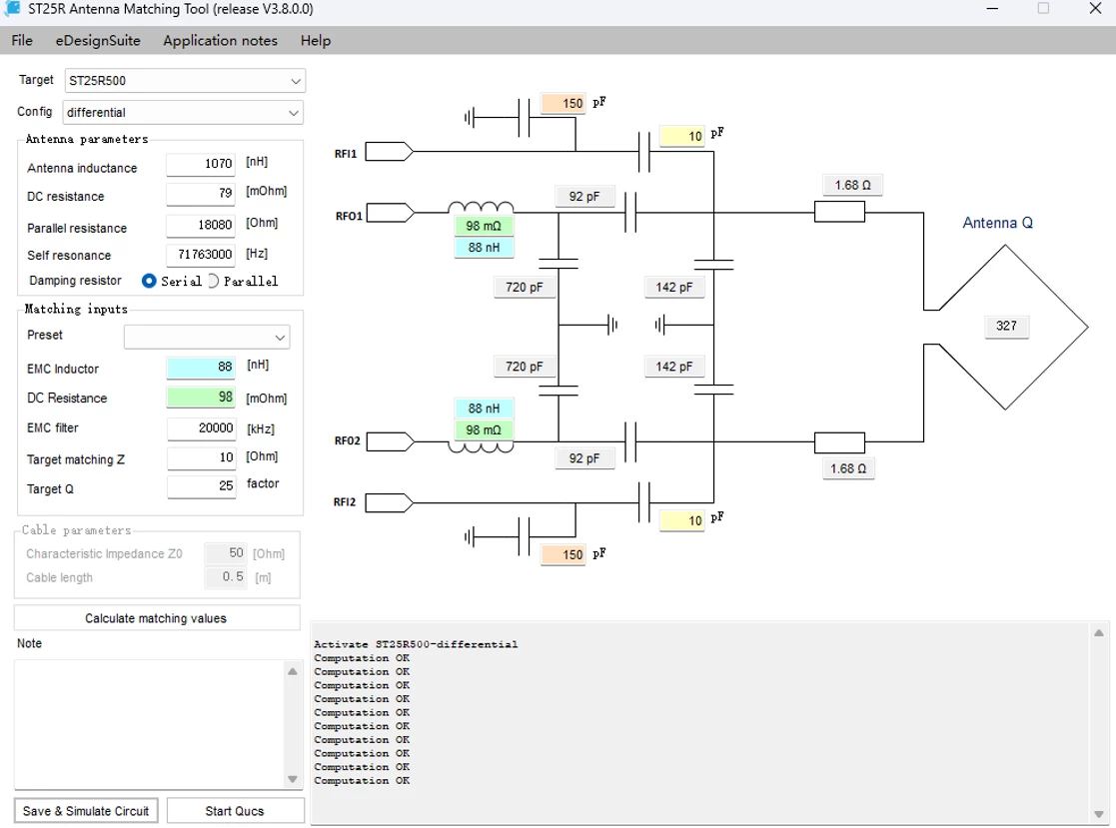Click the upper 720 pF capacitor label
Viewport: 1116px width, 828px height.
[525, 287]
